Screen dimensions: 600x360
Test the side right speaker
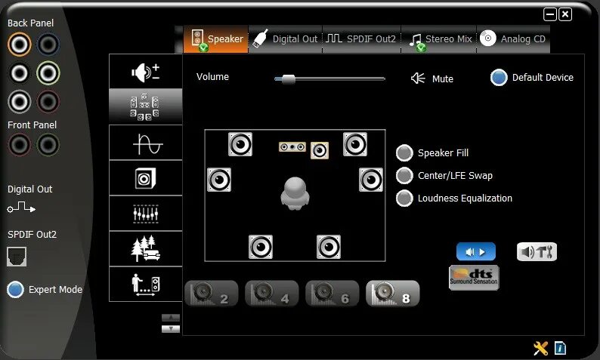click(x=371, y=180)
